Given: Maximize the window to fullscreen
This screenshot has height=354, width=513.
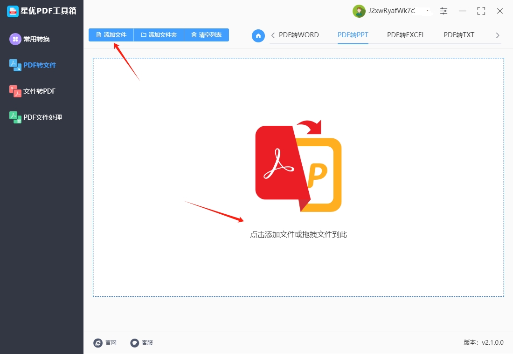Looking at the screenshot, I should pyautogui.click(x=481, y=11).
